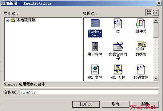Viewport: 163px width, 111px height.
Task: Cancel with the 取消 button
Action: 115,104
